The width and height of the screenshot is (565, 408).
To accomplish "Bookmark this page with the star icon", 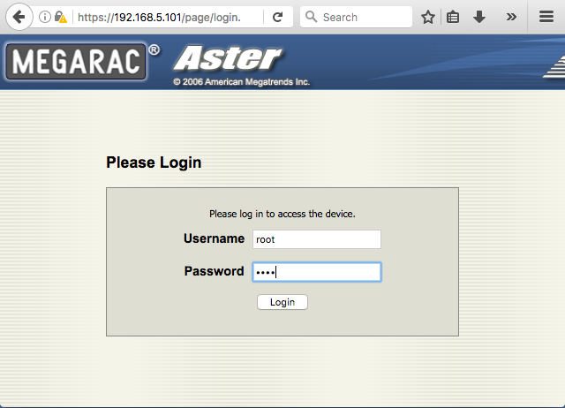I will tap(428, 17).
